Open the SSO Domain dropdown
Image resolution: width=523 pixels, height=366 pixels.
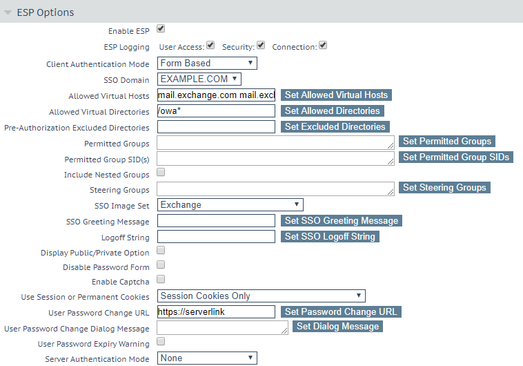[x=199, y=79]
